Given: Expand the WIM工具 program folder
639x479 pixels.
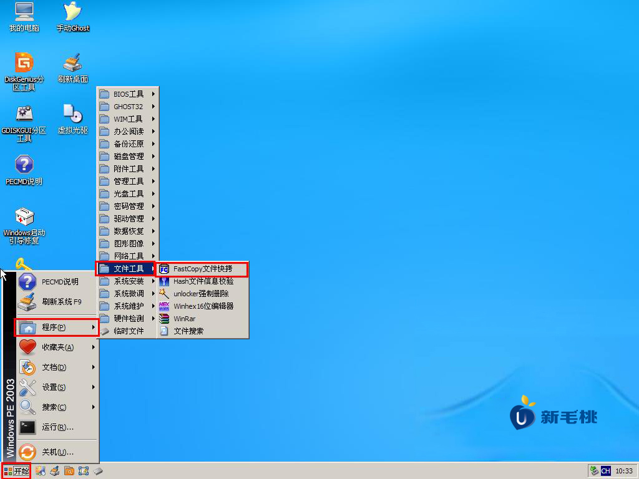Looking at the screenshot, I should 127,119.
